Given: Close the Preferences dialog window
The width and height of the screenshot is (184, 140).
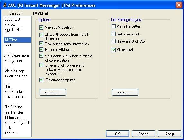Looking at the screenshot, I should coord(179,5).
